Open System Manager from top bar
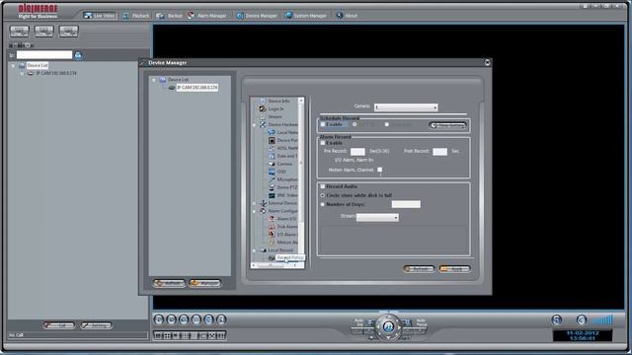 click(x=306, y=16)
